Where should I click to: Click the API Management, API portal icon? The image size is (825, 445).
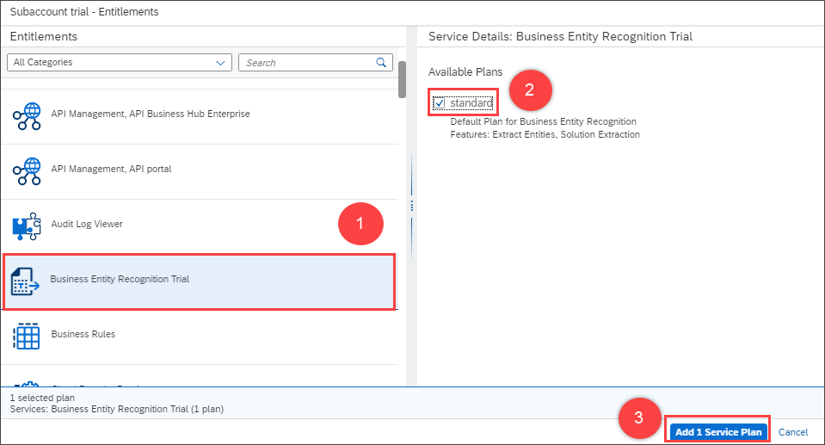27,171
